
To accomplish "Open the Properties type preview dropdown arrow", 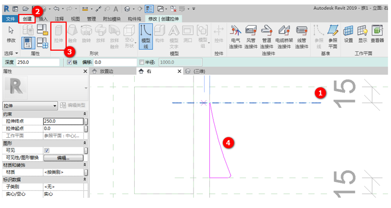I will click(86, 88).
